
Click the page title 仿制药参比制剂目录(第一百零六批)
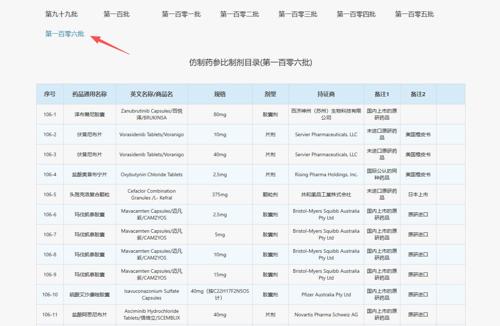tap(250, 63)
